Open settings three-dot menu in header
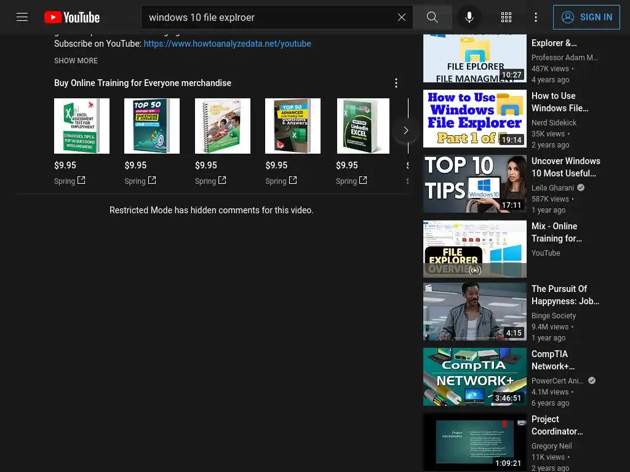 pos(536,17)
